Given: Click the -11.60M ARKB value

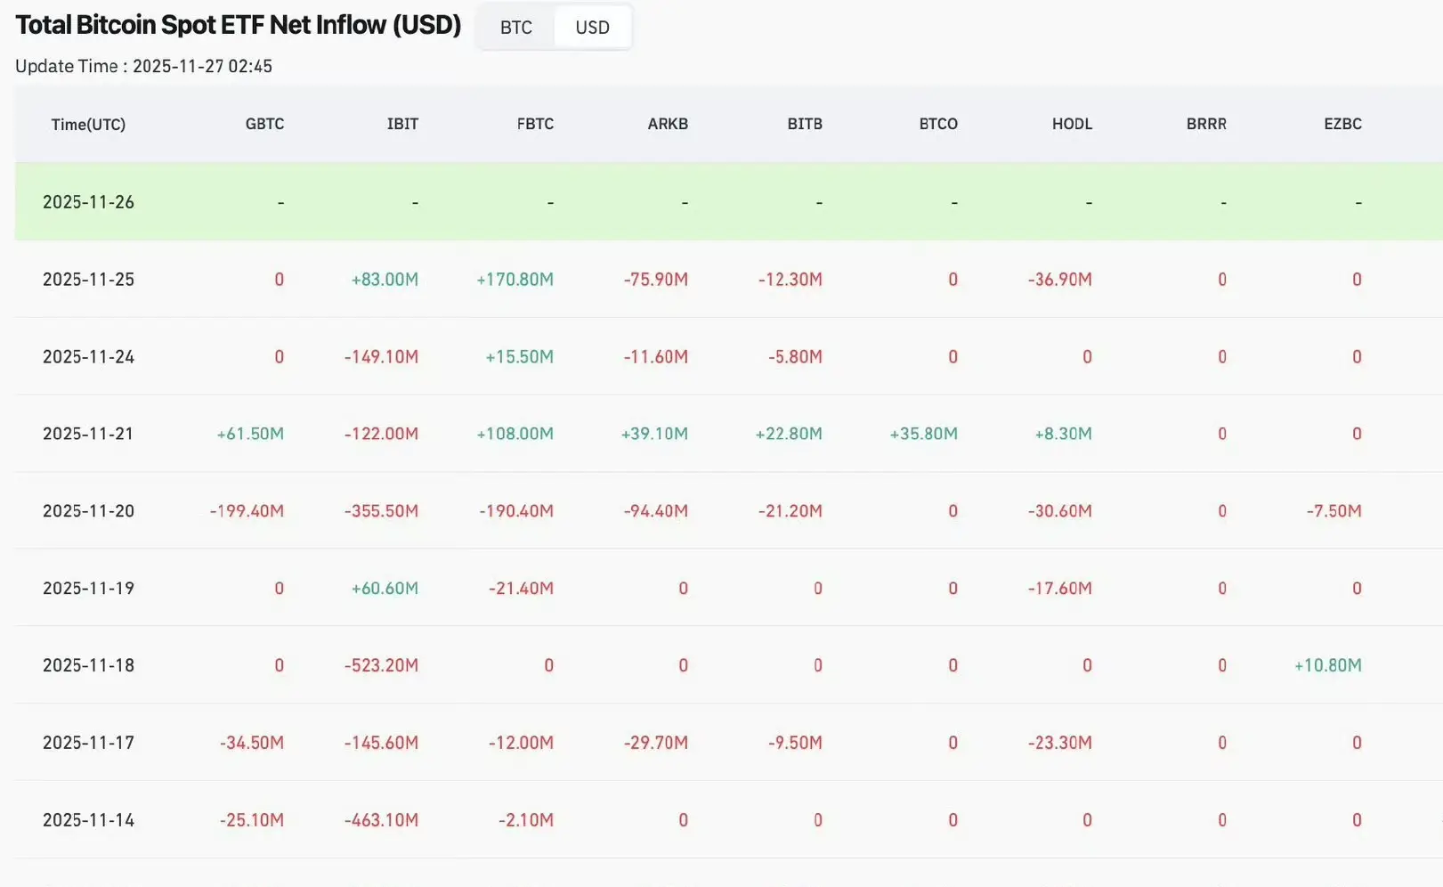Looking at the screenshot, I should pos(656,357).
